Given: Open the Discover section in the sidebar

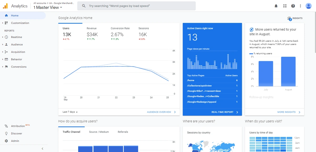Looking at the screenshot, I should pyautogui.click(x=16, y=133).
